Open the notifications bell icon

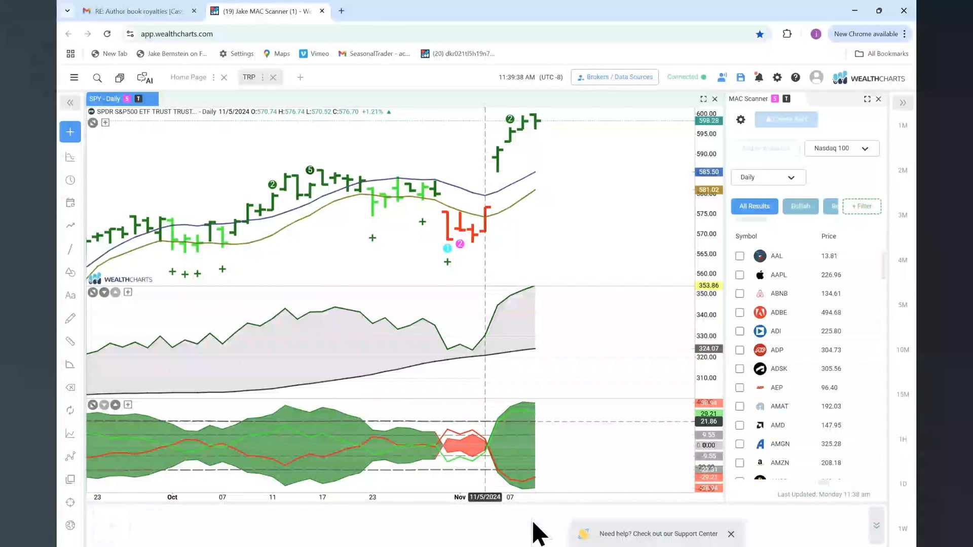tap(759, 77)
